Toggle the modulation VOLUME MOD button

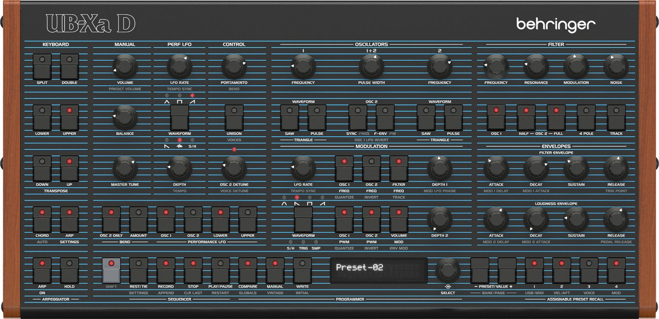click(x=399, y=219)
